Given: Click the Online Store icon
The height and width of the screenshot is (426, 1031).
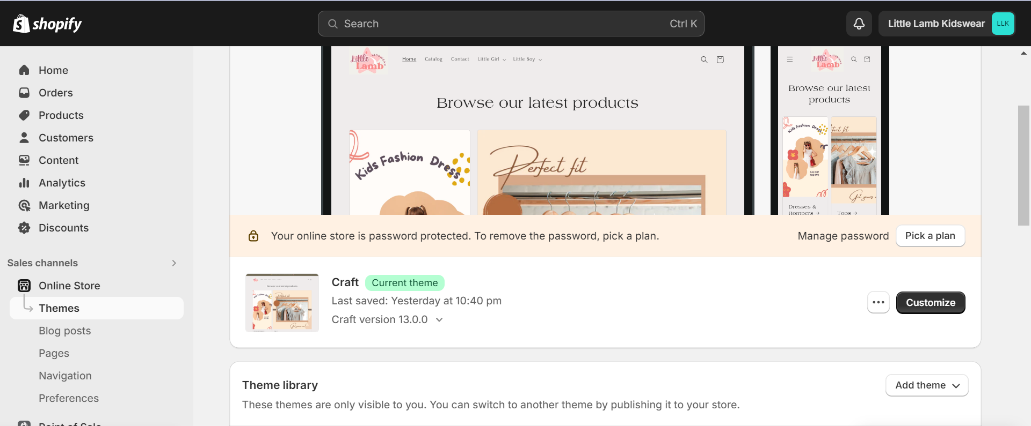Looking at the screenshot, I should 24,286.
